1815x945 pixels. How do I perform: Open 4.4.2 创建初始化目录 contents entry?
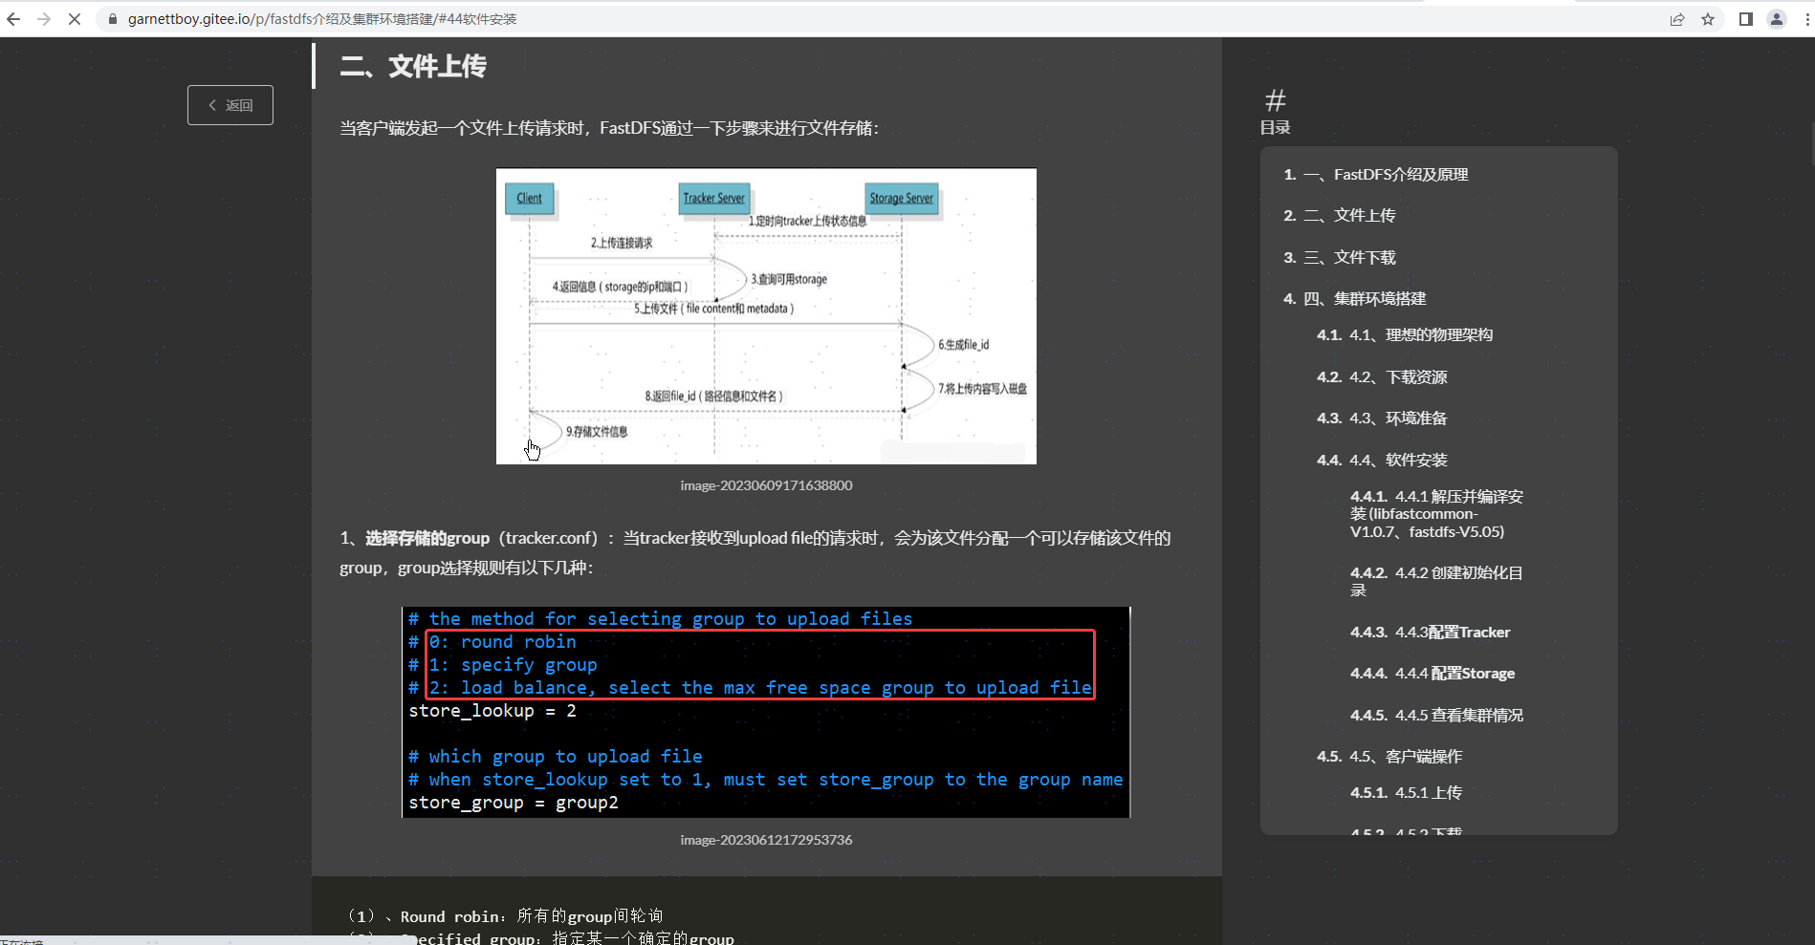1437,582
